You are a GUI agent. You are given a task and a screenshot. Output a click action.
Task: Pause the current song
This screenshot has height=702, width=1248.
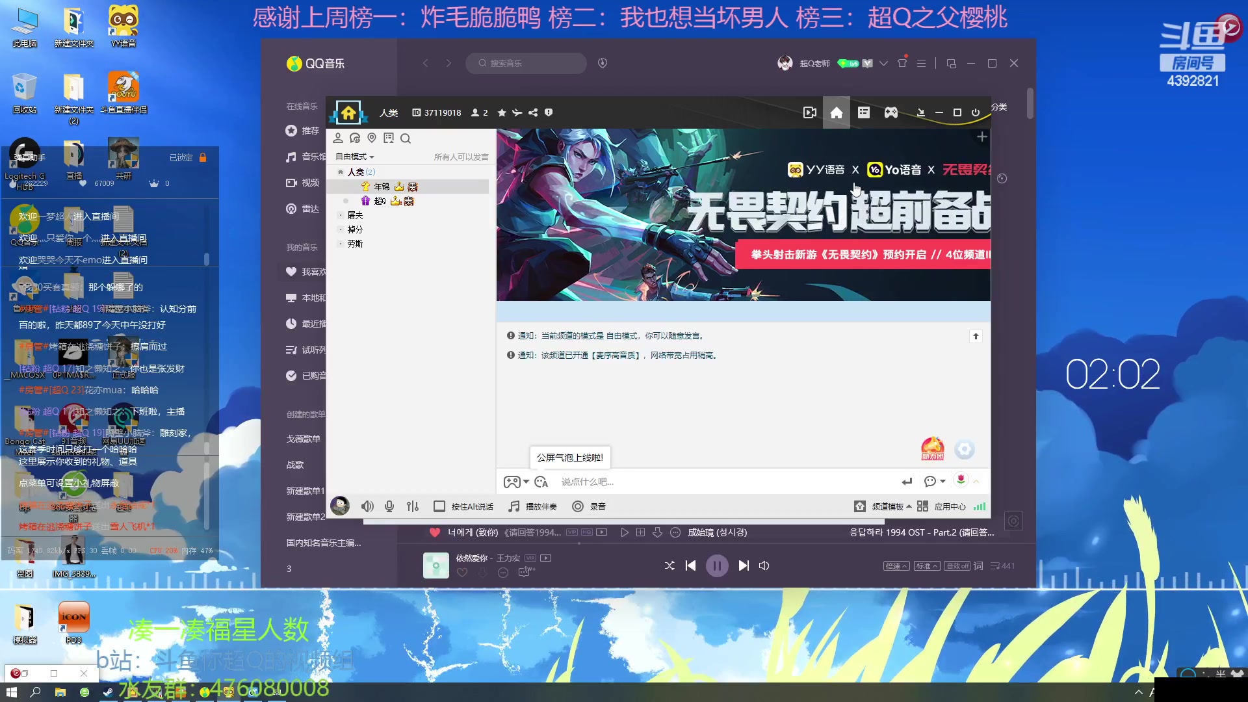(717, 565)
